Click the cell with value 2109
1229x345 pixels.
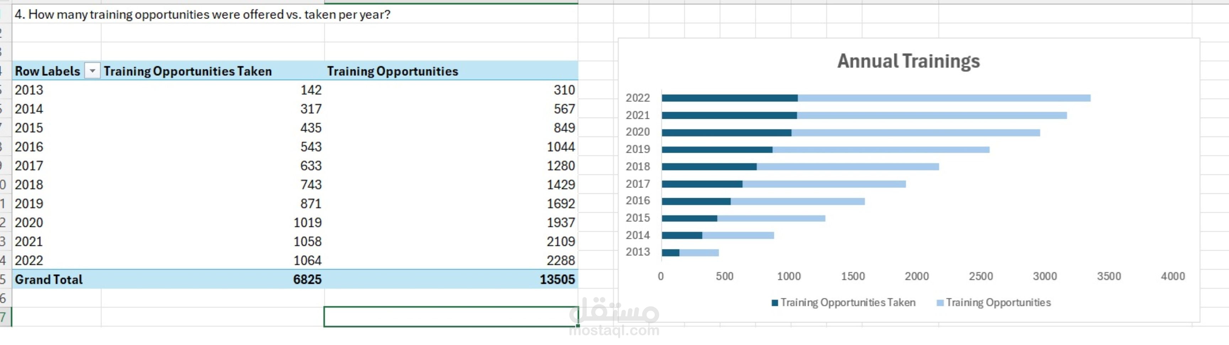[x=451, y=242]
